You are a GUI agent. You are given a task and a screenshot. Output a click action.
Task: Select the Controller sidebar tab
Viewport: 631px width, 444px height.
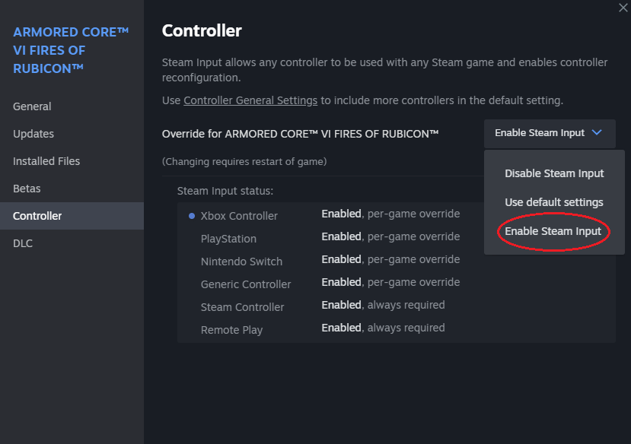(37, 216)
